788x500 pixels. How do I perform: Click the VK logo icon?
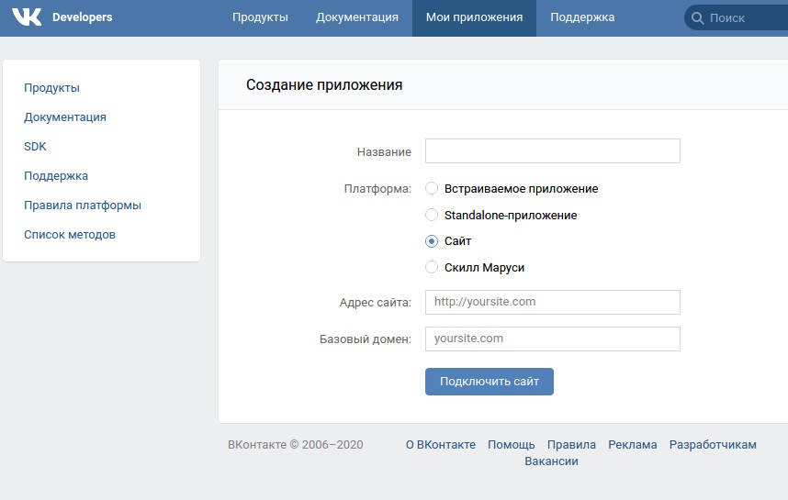[x=27, y=17]
